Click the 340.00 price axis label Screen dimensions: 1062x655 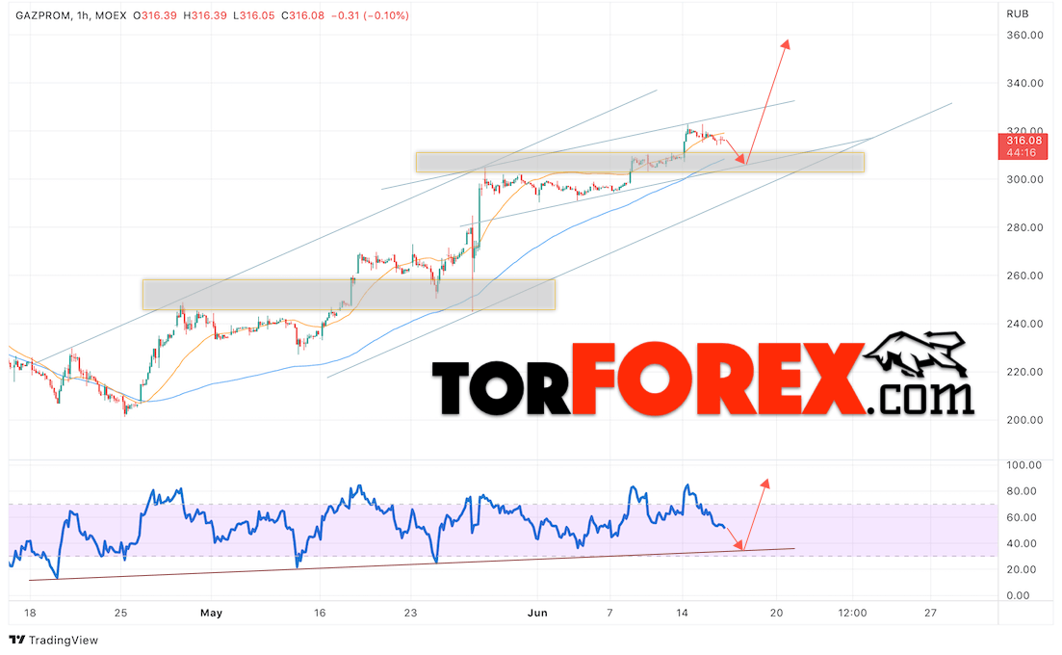click(1024, 83)
